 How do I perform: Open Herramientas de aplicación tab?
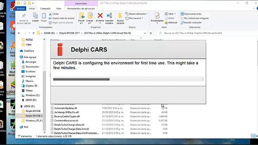(81, 8)
